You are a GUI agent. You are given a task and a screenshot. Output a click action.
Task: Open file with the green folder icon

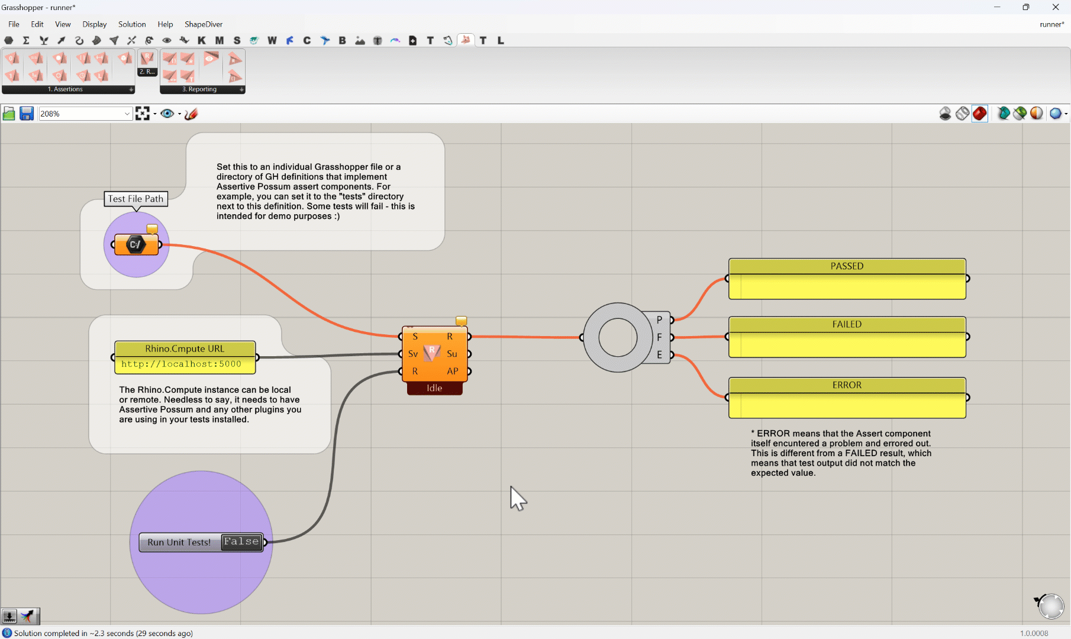9,114
